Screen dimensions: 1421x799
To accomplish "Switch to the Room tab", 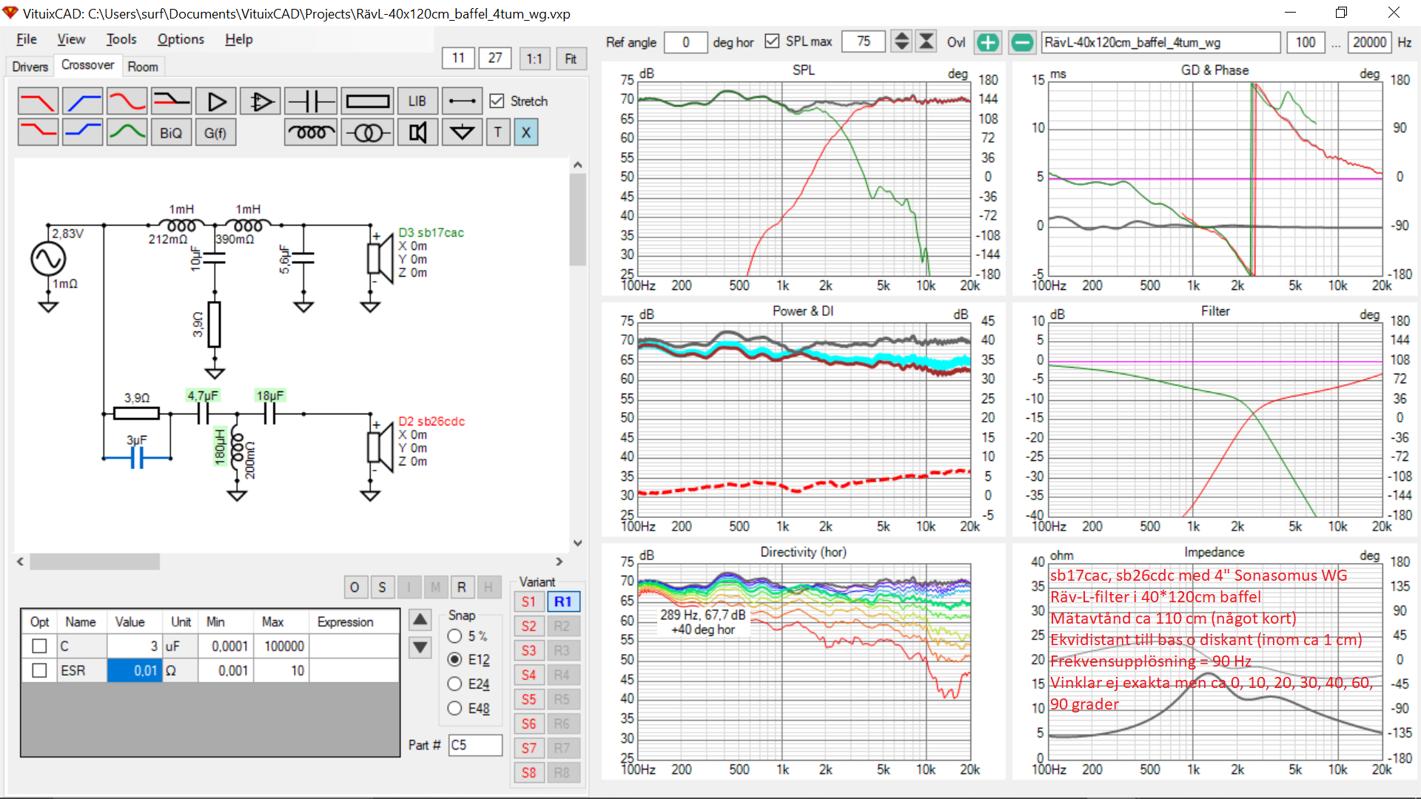I will click(142, 67).
